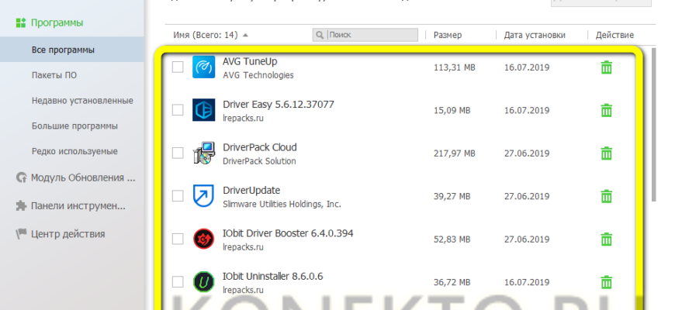
Task: Select IObit Uninstaller 8.6.0.6 name
Action: click(x=273, y=277)
